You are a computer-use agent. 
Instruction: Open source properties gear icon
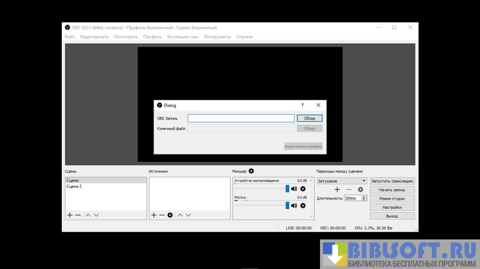click(170, 215)
